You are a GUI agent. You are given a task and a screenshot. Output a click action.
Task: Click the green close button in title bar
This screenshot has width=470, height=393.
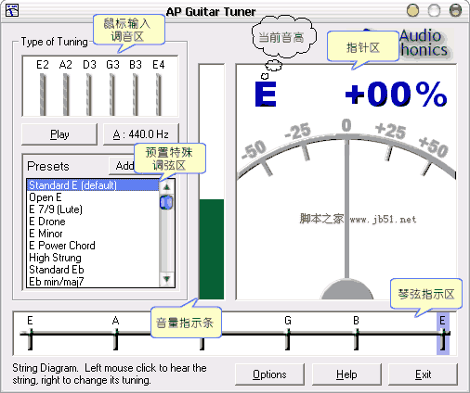pyautogui.click(x=455, y=10)
